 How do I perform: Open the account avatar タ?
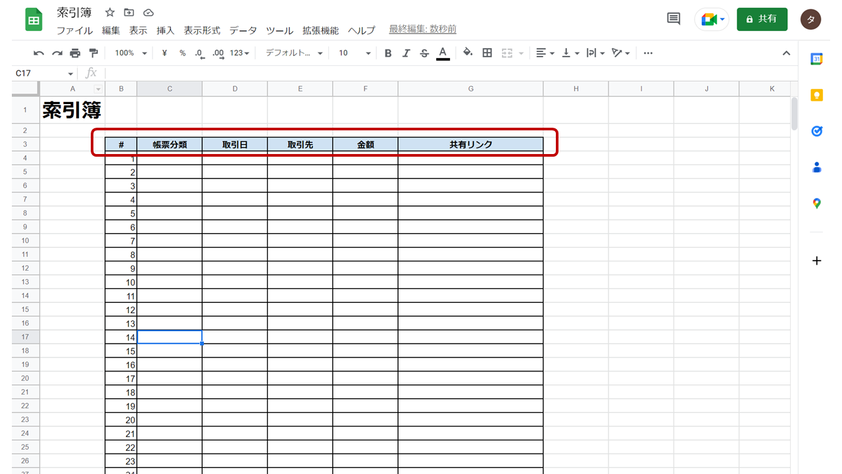(810, 20)
